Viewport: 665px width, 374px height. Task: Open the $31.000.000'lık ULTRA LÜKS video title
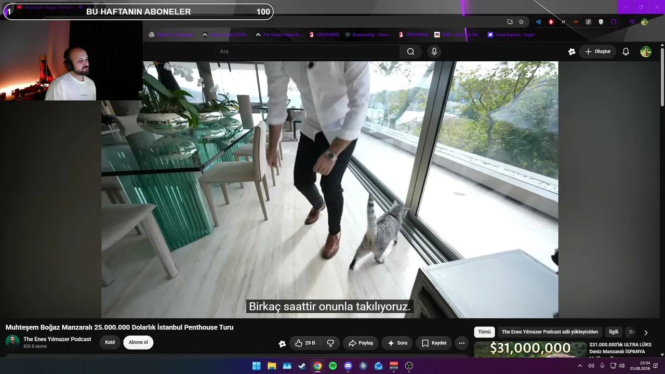point(620,348)
